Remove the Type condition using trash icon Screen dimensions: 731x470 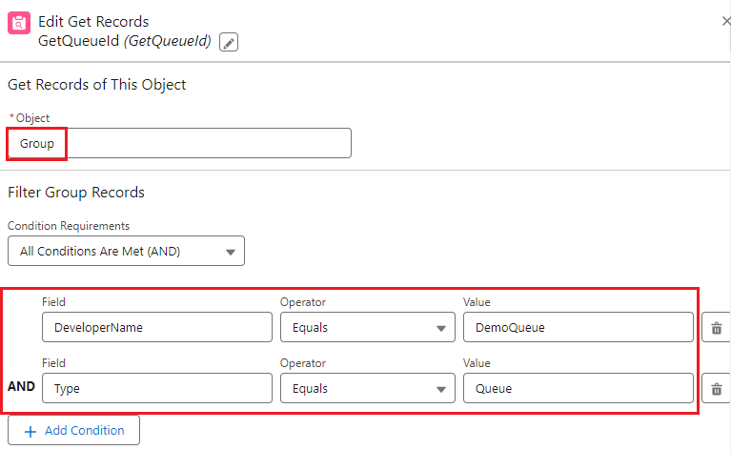[x=717, y=389]
